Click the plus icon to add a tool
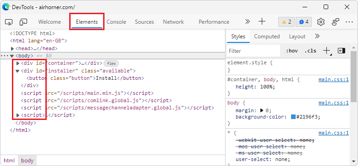Image resolution: width=358 pixels, height=166 pixels. (262, 22)
